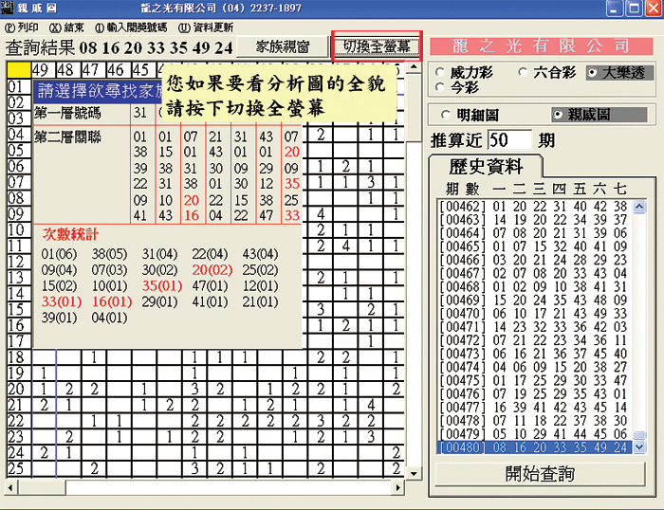The width and height of the screenshot is (664, 510).
Task: Switch to the 歷史資料 tab
Action: 486,166
